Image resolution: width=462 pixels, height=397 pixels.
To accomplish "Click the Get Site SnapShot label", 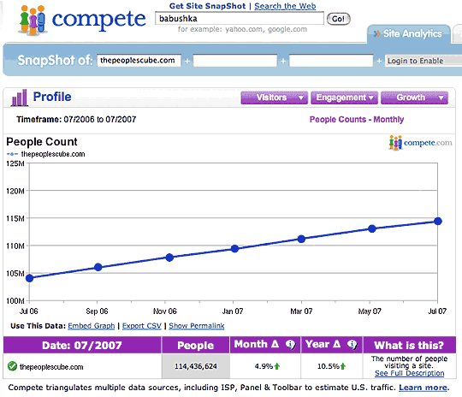I will click(207, 6).
